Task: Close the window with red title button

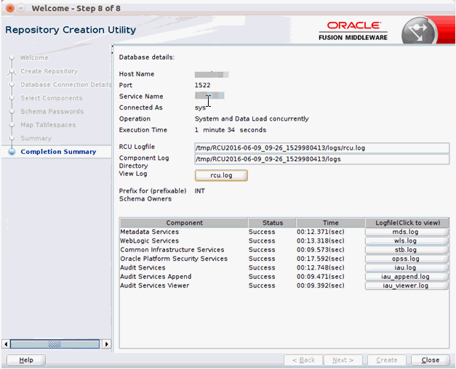Action: pyautogui.click(x=10, y=8)
